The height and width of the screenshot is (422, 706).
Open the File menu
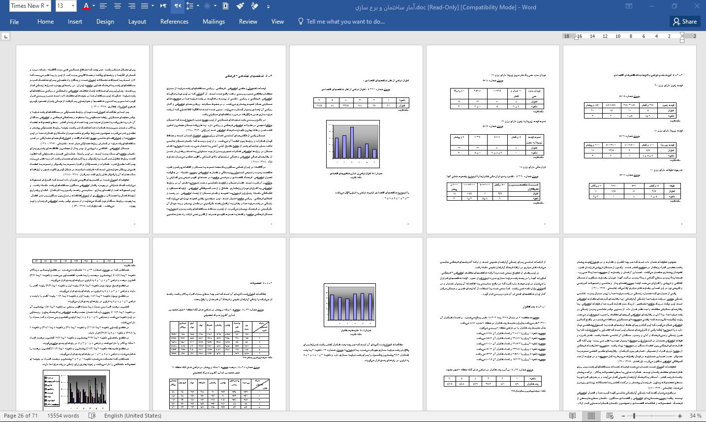click(x=14, y=22)
